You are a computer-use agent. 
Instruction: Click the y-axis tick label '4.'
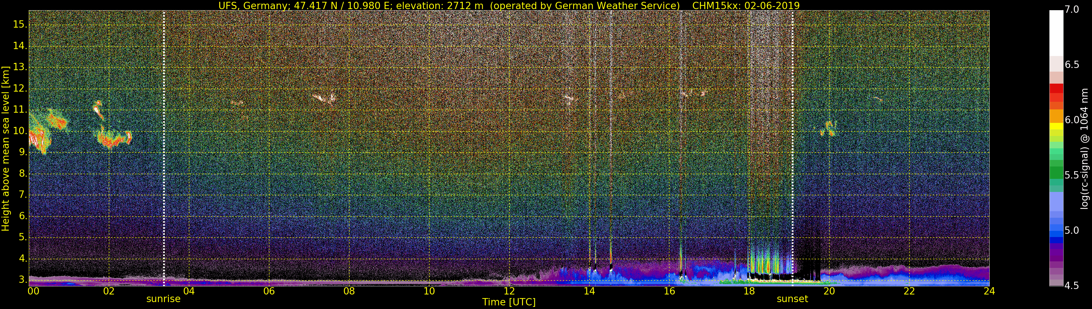click(x=23, y=258)
